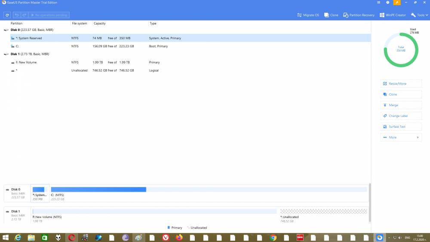Image resolution: width=430 pixels, height=242 pixels.
Task: Click the redo operation arrow icon
Action: pos(24,15)
